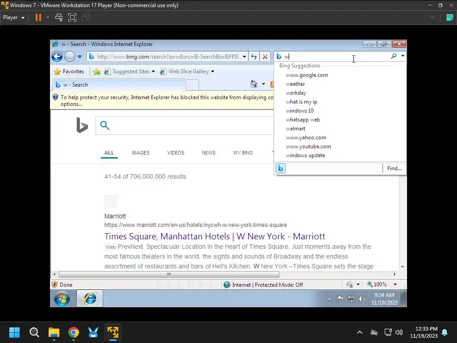Click Send Ctrl+Alt+Del VMware icon
The height and width of the screenshot is (343, 457).
pos(59,17)
